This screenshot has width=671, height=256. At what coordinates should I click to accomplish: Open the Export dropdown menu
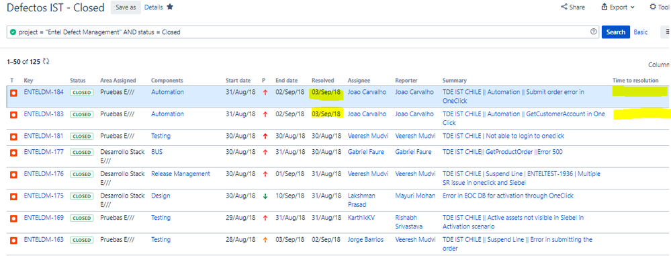[x=618, y=7]
